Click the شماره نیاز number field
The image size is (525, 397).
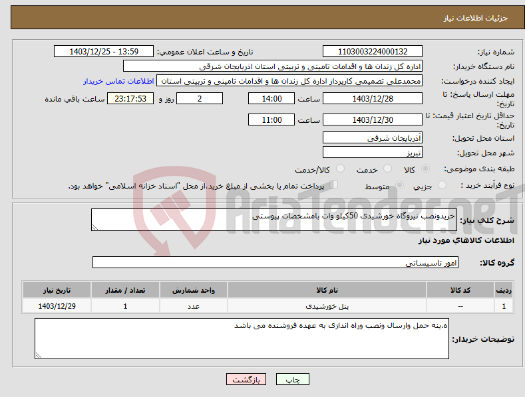pyautogui.click(x=373, y=52)
